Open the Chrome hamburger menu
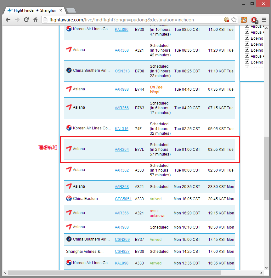 [x=264, y=20]
